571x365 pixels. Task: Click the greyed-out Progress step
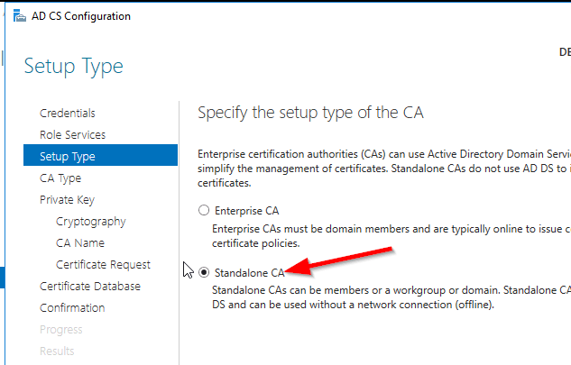[x=60, y=330]
